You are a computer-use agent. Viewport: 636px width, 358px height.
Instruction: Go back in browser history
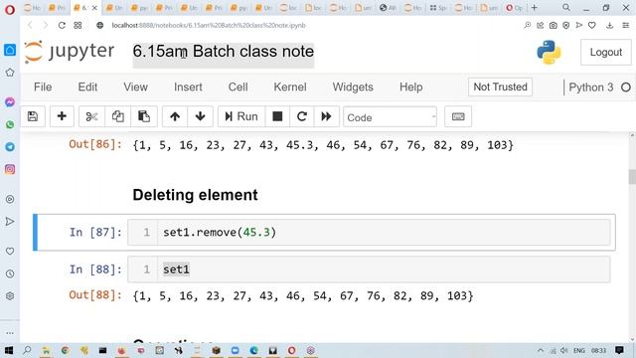pyautogui.click(x=30, y=25)
